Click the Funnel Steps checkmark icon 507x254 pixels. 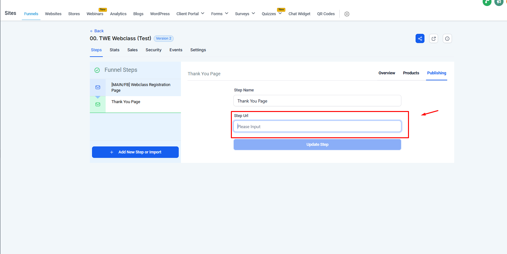[97, 70]
